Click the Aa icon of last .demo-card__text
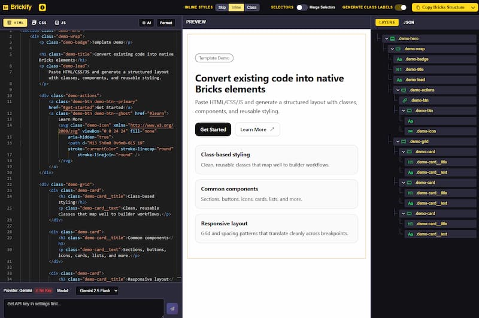 point(410,234)
